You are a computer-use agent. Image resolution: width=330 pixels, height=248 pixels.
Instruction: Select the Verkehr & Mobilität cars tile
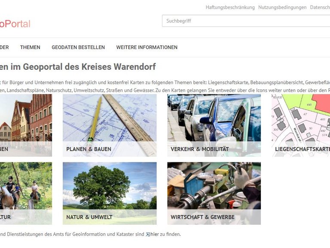[x=214, y=118]
